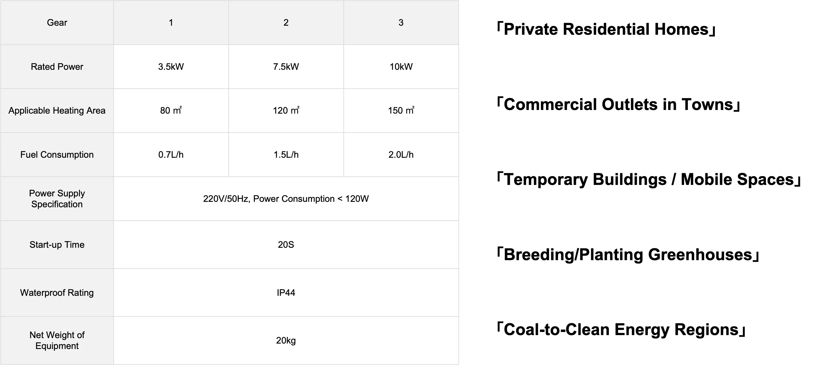
Task: Click the 10kW rated power value
Action: pos(401,67)
